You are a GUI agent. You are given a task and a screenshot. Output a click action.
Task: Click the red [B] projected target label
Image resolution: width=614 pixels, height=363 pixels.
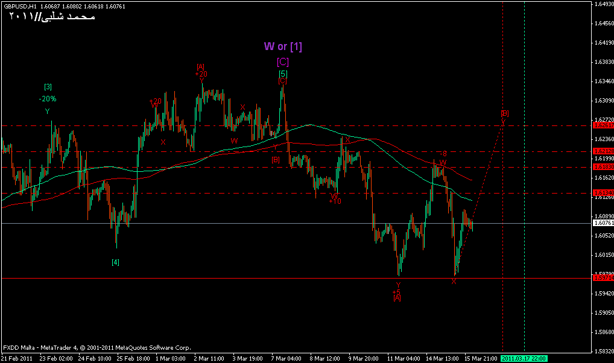click(x=505, y=113)
